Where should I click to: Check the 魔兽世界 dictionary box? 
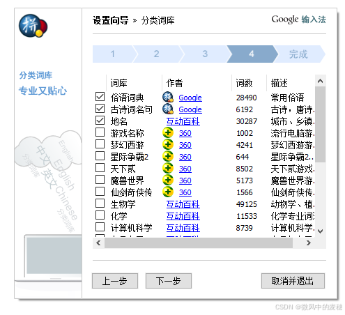pos(100,180)
